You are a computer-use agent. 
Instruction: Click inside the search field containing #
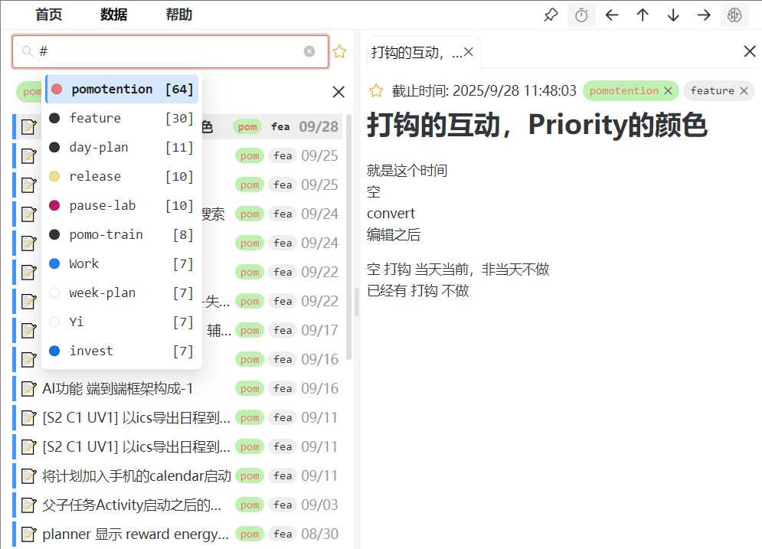168,51
